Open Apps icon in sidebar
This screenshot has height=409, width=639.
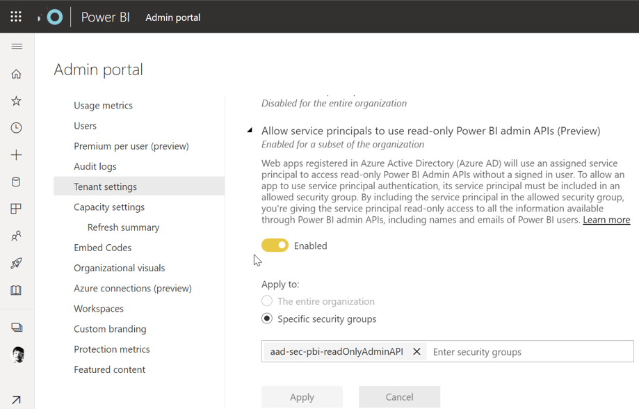point(17,209)
